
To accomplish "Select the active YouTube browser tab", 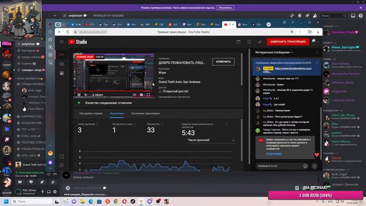I will [229, 25].
